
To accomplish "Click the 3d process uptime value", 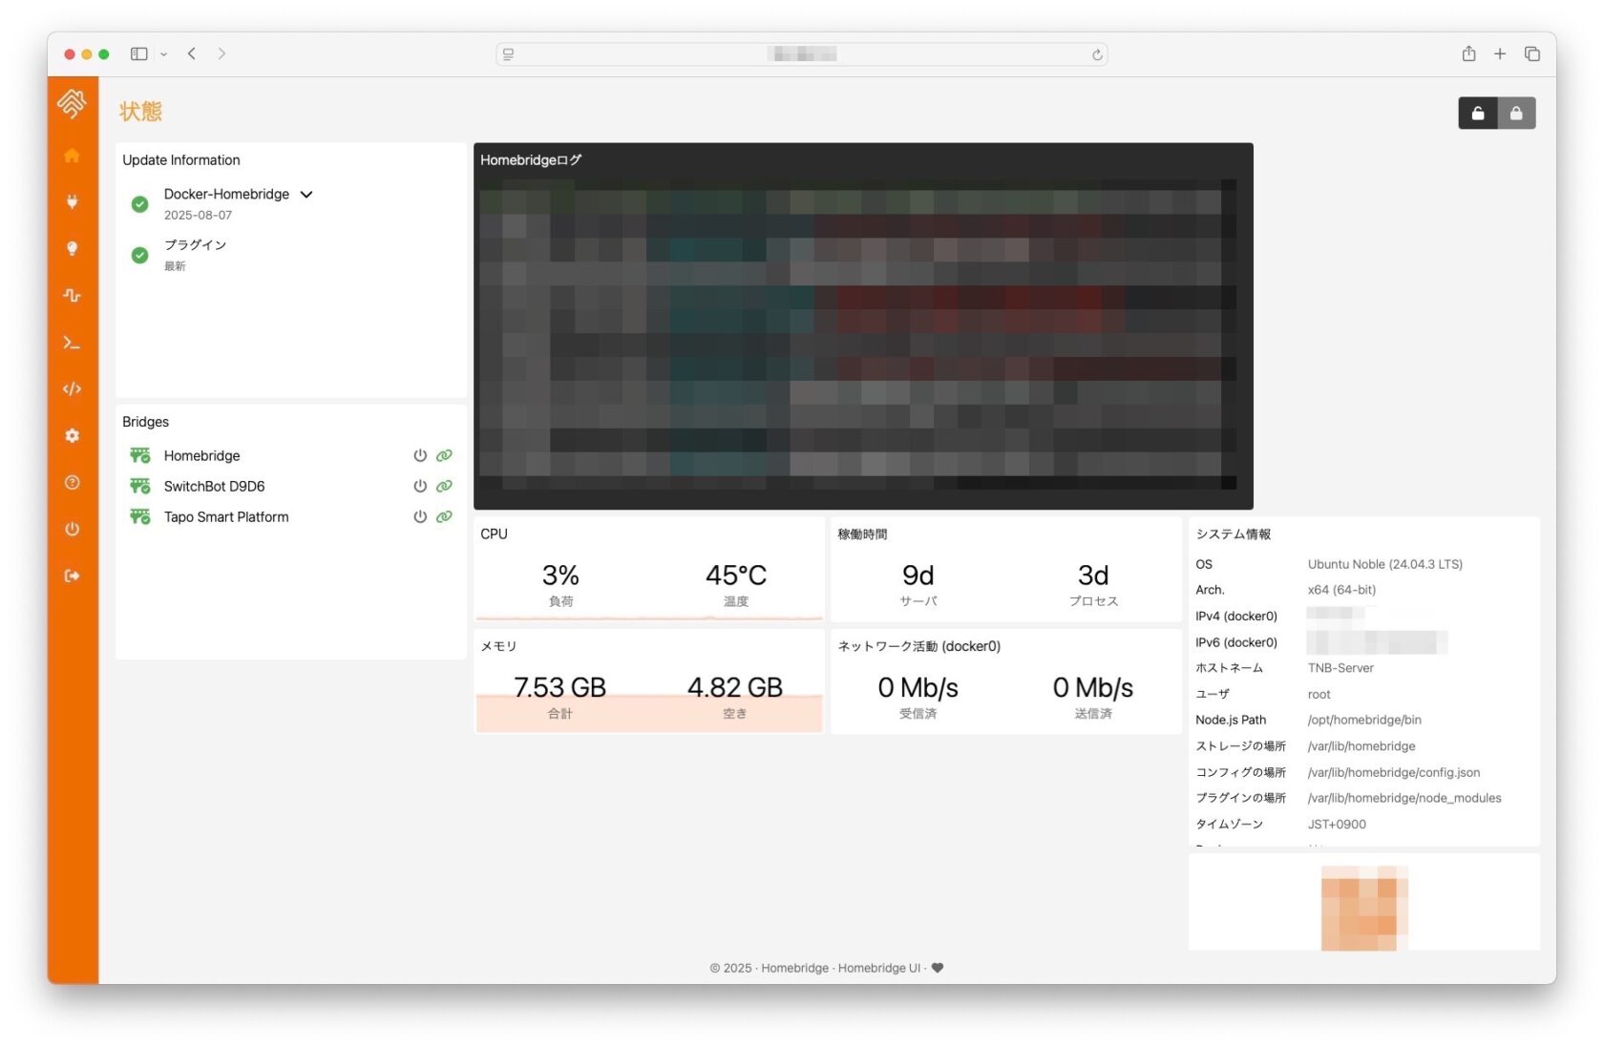I will (x=1093, y=576).
